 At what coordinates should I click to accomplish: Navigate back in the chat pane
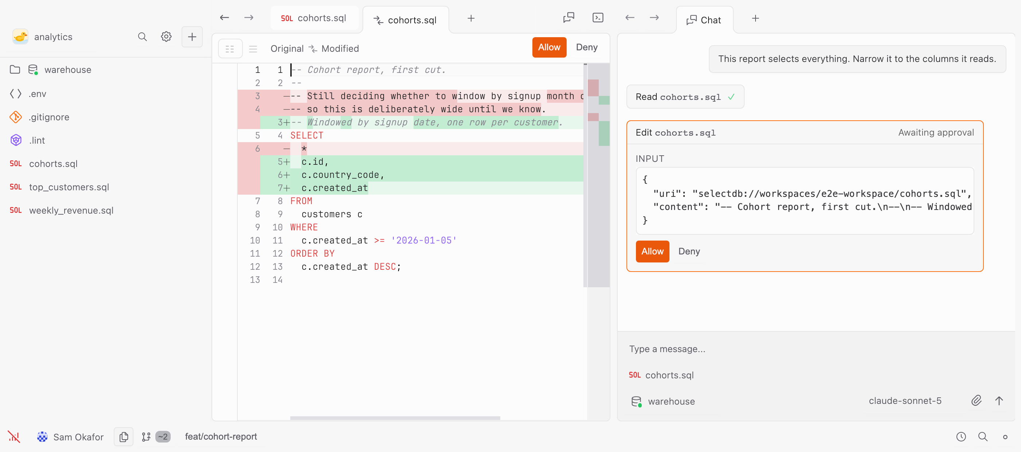pyautogui.click(x=630, y=18)
